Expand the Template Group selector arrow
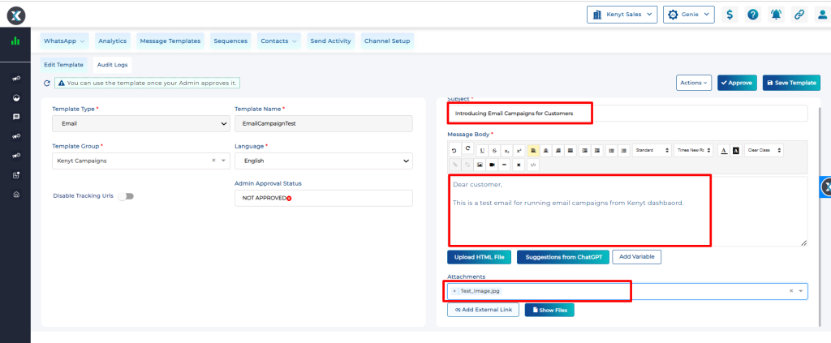Viewport: 831px width, 343px height. (x=223, y=161)
